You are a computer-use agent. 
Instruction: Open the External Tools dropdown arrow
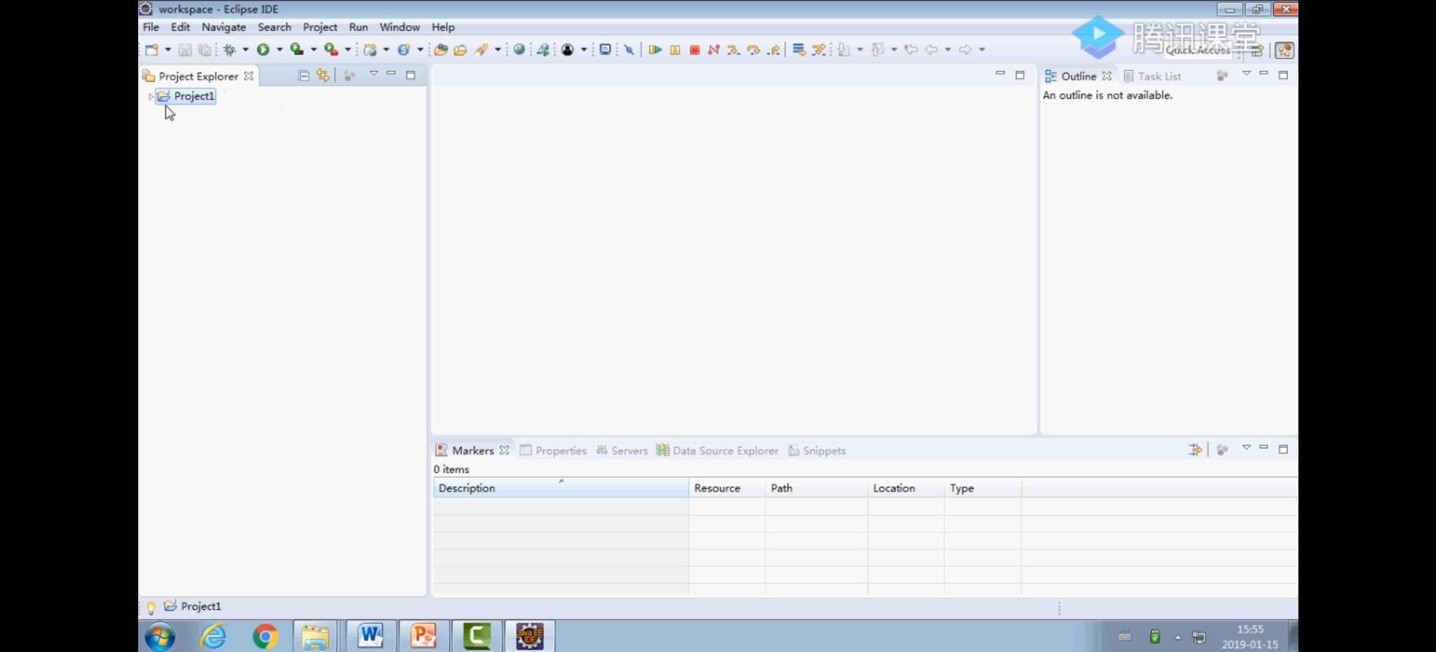pos(348,49)
